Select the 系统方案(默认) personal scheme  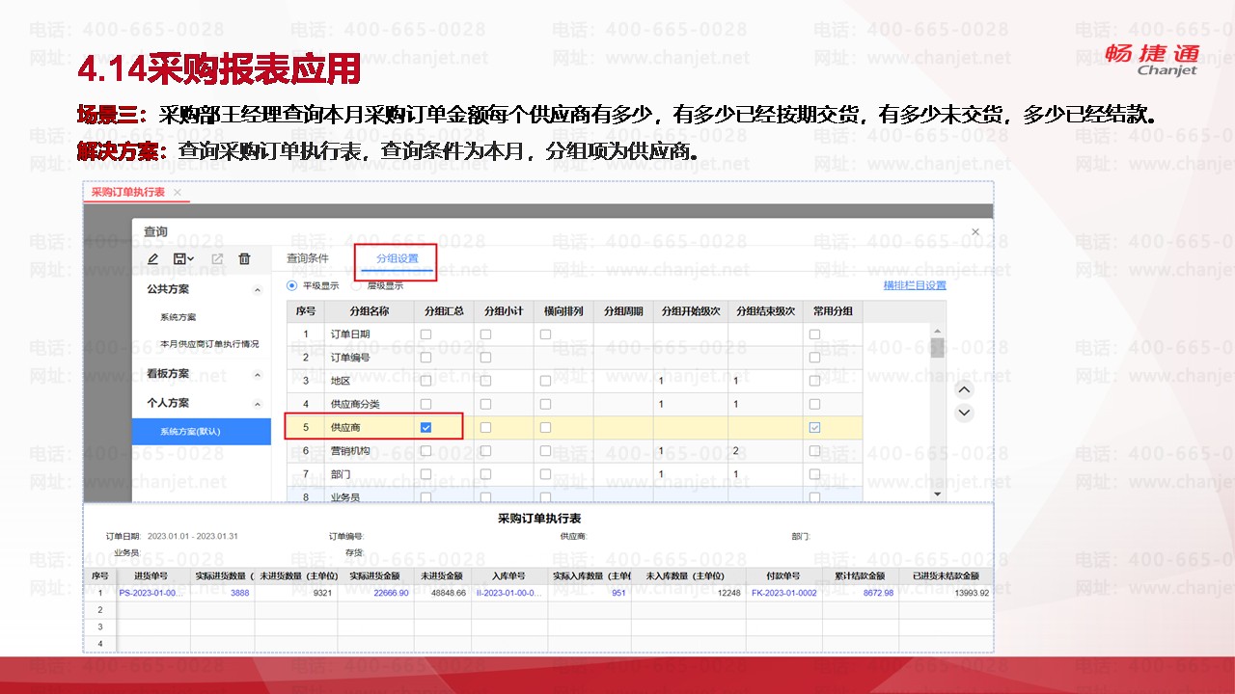pyautogui.click(x=201, y=431)
